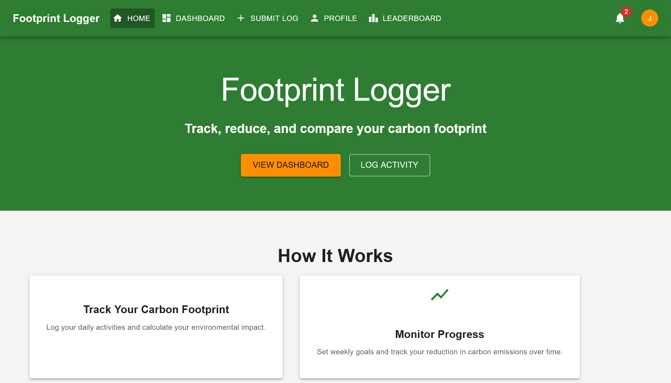Open notifications via the bell icon
The image size is (671, 383).
pyautogui.click(x=619, y=19)
